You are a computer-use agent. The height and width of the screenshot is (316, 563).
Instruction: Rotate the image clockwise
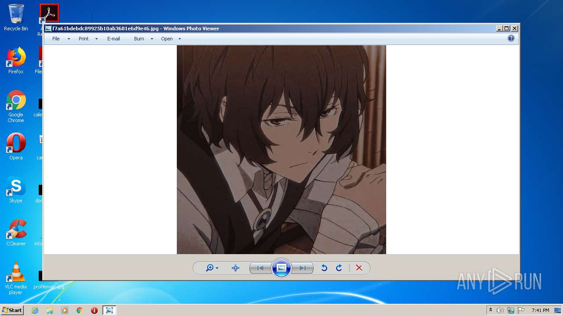coord(339,268)
